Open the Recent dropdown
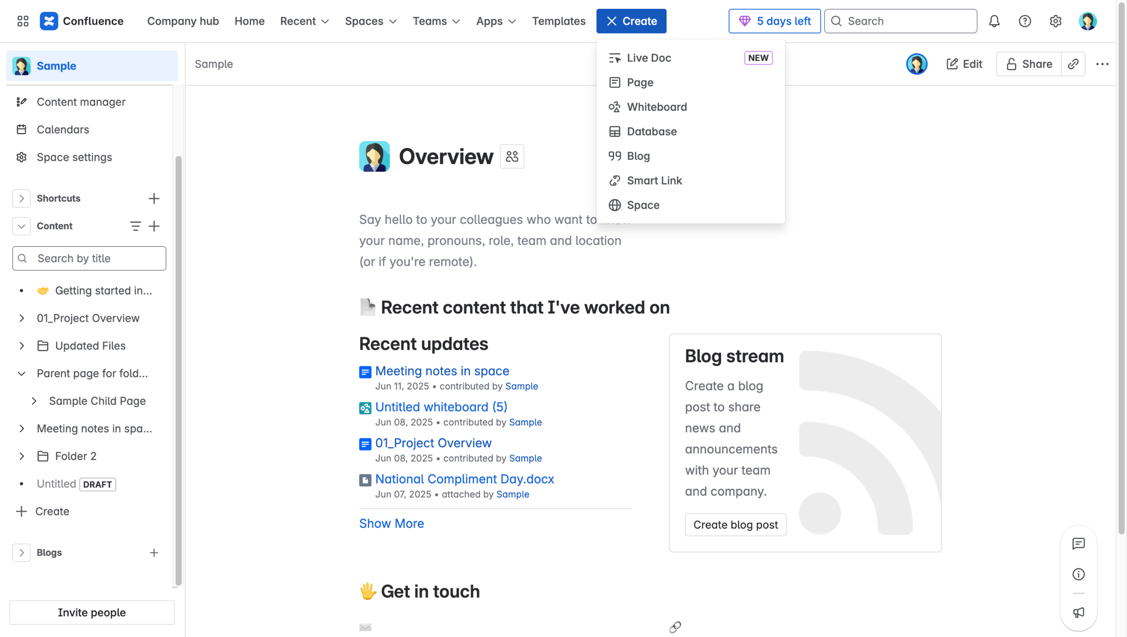1127x637 pixels. click(x=305, y=21)
